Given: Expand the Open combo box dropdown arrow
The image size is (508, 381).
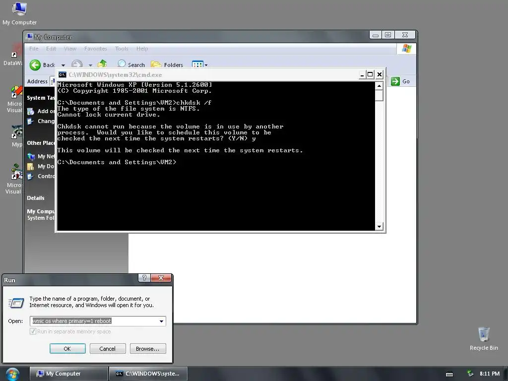Looking at the screenshot, I should [x=161, y=321].
